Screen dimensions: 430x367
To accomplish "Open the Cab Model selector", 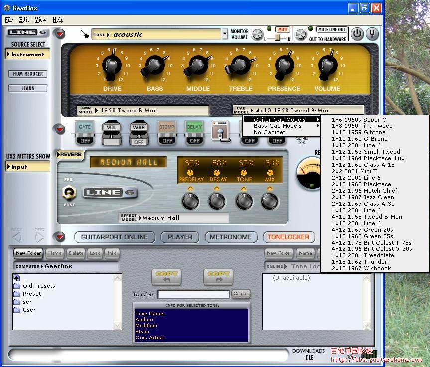I will point(298,110).
